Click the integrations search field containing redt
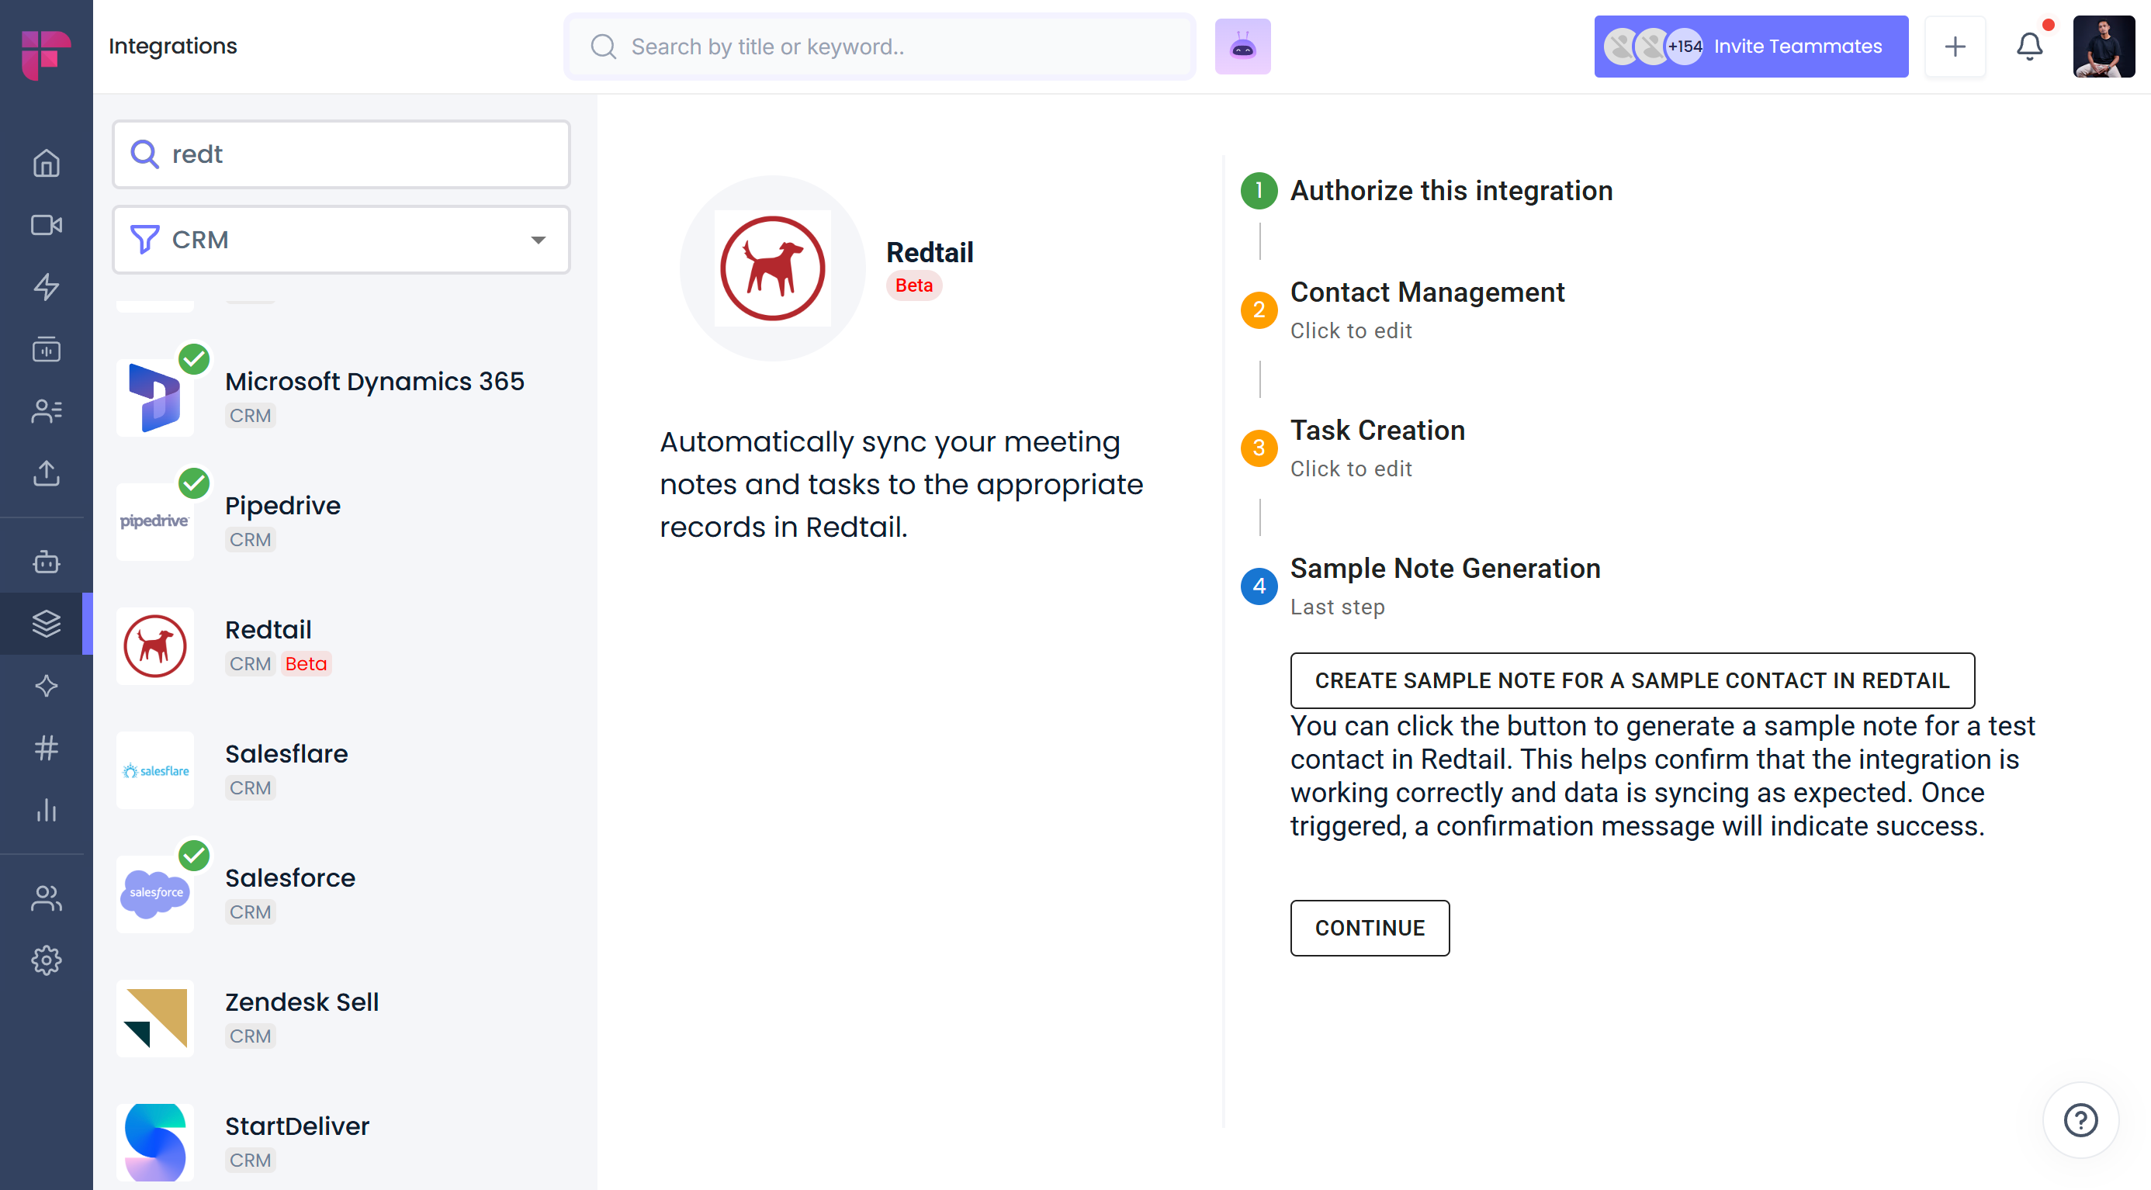2151x1190 pixels. 341,154
